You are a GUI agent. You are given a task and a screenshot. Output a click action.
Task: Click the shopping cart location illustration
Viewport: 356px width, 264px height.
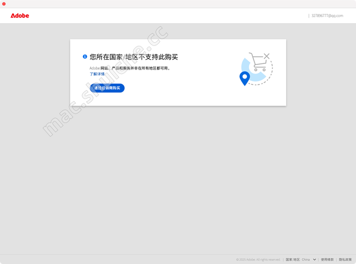[x=256, y=69]
